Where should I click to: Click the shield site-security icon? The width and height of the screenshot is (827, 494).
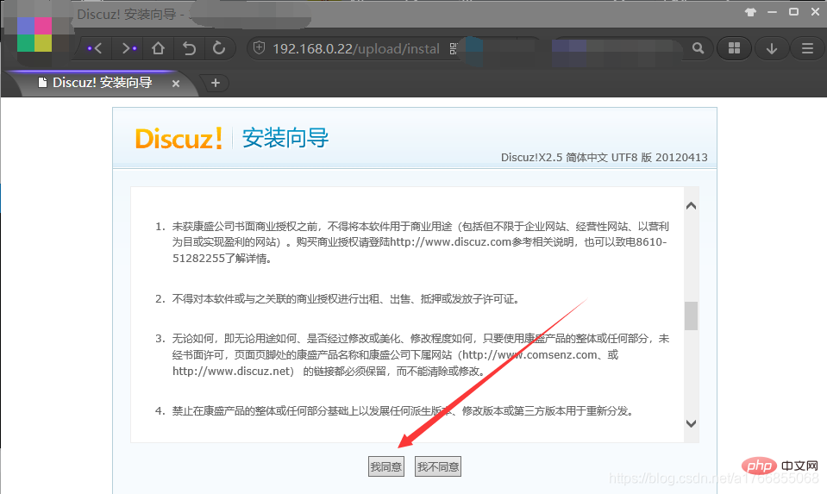click(x=259, y=48)
